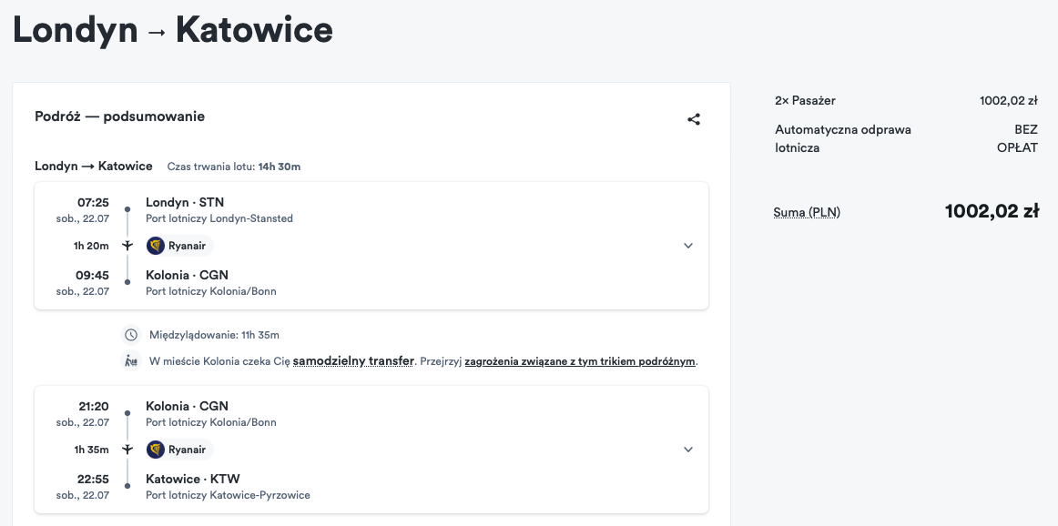This screenshot has width=1058, height=526.
Task: Click the Kolonia · CGN arrival on first flight
Action: pos(187,275)
